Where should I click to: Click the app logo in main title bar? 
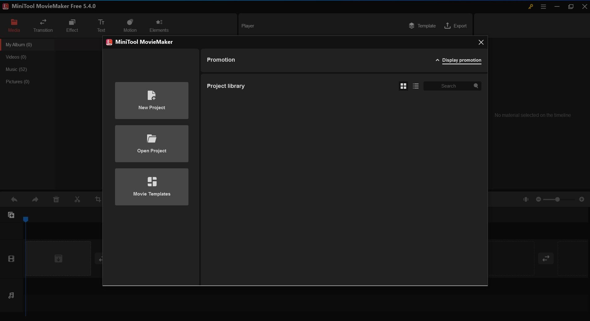6,6
